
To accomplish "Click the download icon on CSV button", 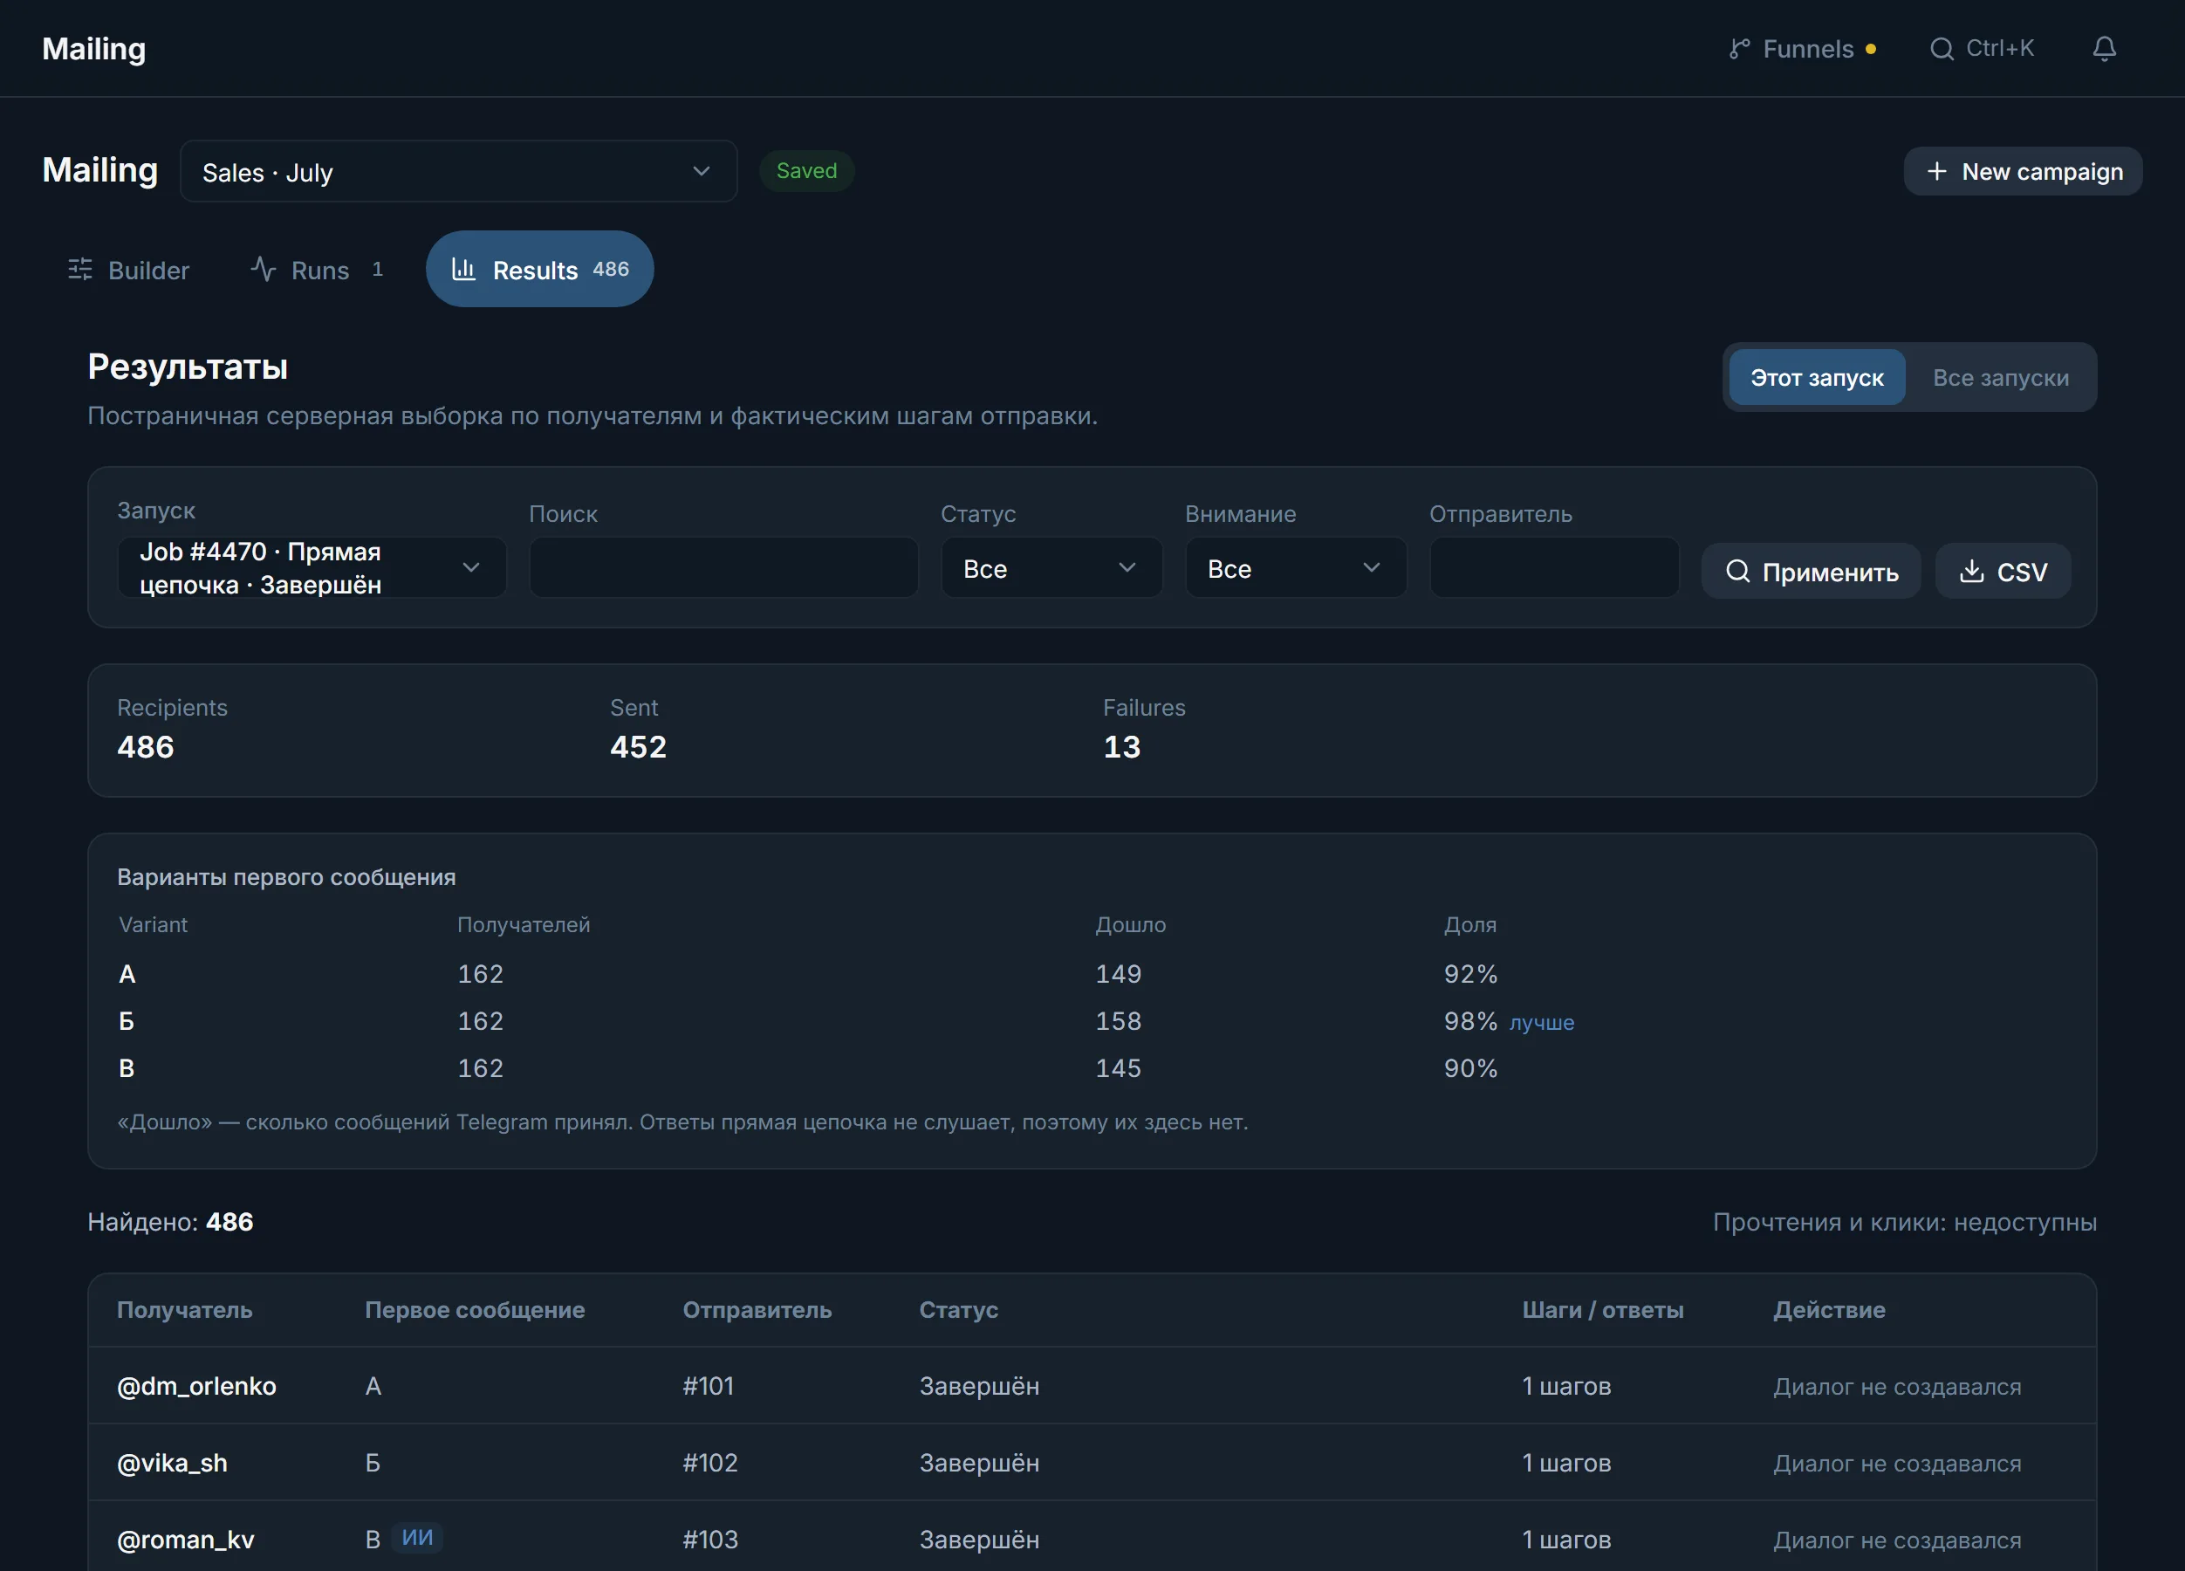I will [x=1972, y=572].
